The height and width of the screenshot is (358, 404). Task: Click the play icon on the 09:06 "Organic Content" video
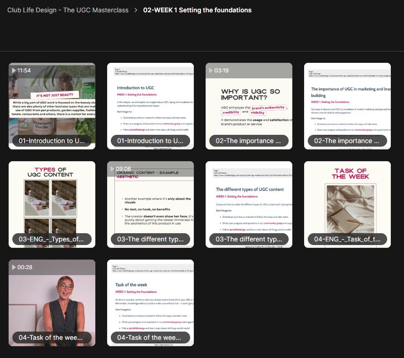coord(110,169)
